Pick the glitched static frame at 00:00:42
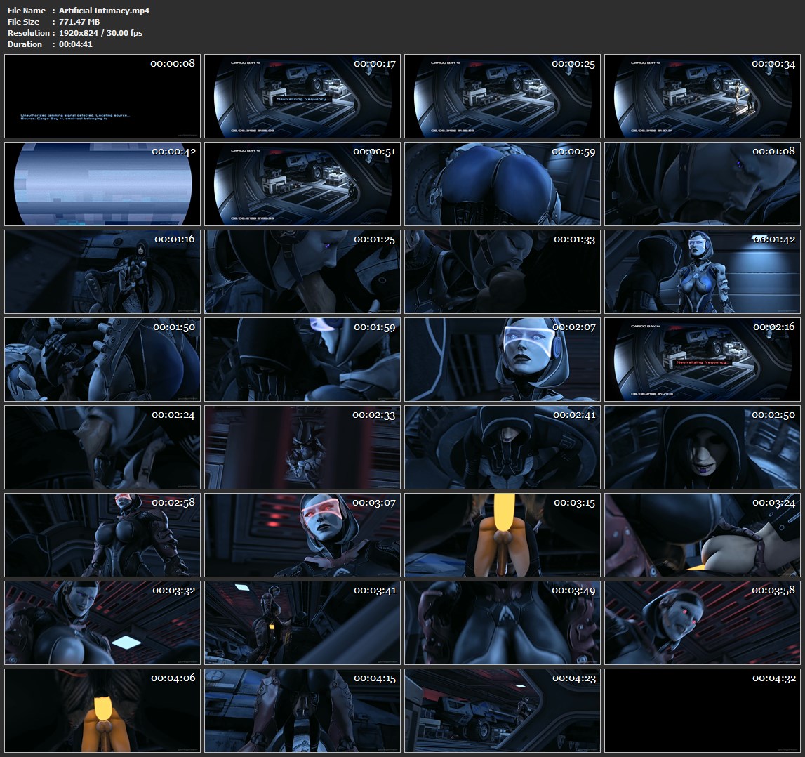Image resolution: width=805 pixels, height=757 pixels. click(102, 184)
